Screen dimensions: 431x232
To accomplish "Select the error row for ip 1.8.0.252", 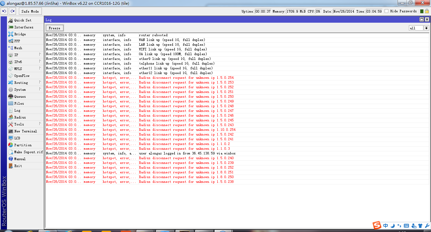I will [237, 168].
